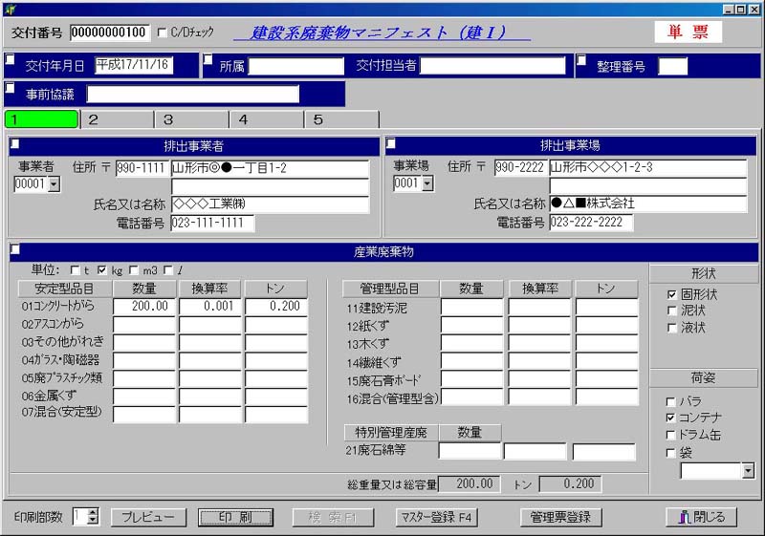The image size is (765, 536).
Task: Click the 特別管理産廃 column header
Action: [x=391, y=432]
